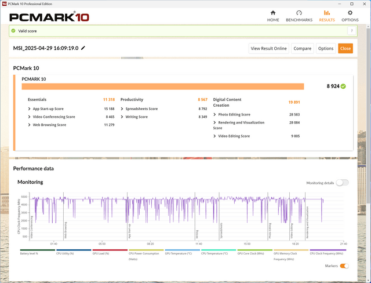Screen dimensions: 371x283
Task: Expand Video Conferencing Score details
Action: click(29, 117)
